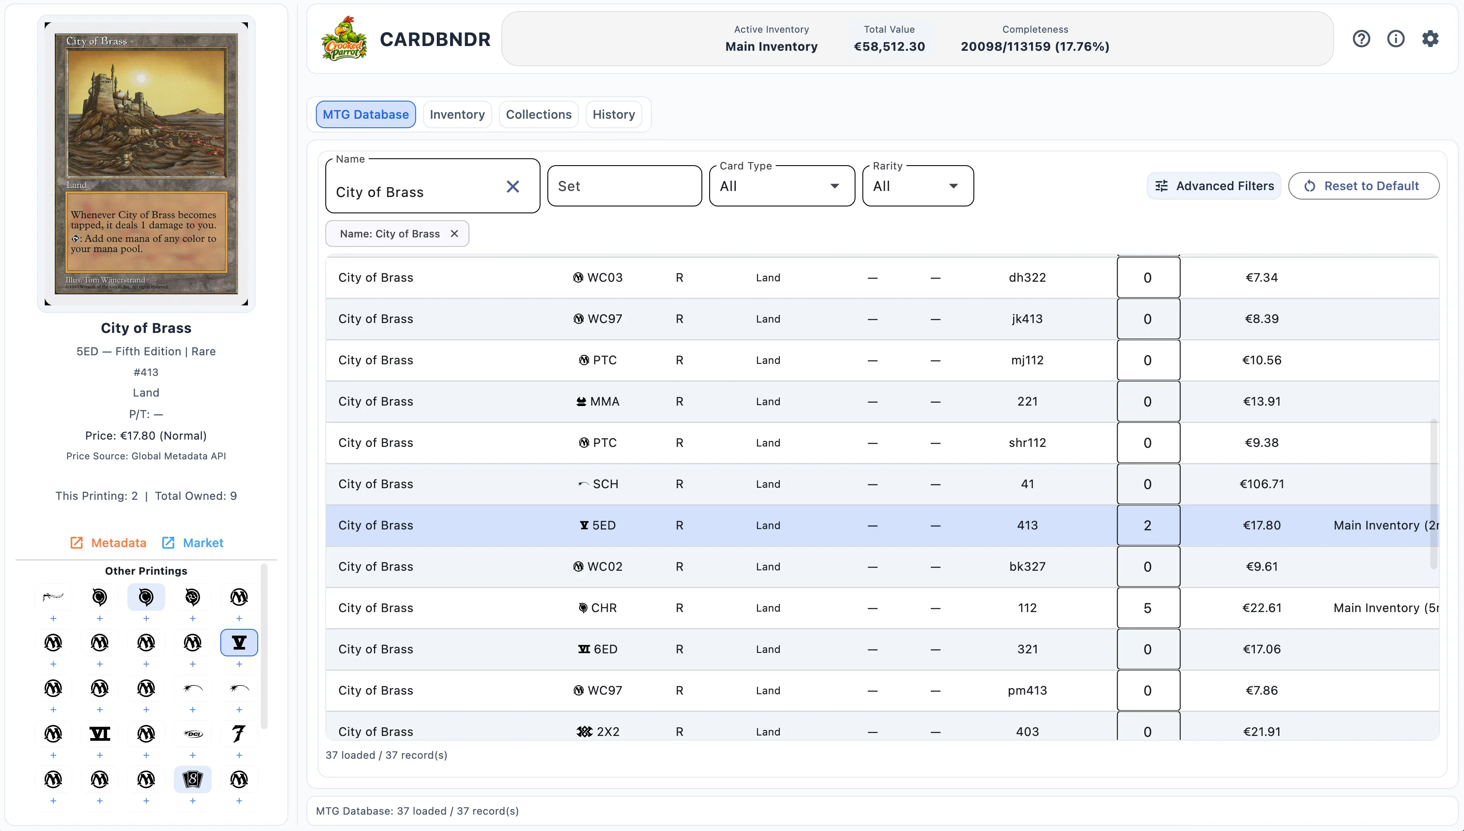Click the Total Value €58,512.30 figure
The width and height of the screenshot is (1464, 831).
[x=889, y=46]
